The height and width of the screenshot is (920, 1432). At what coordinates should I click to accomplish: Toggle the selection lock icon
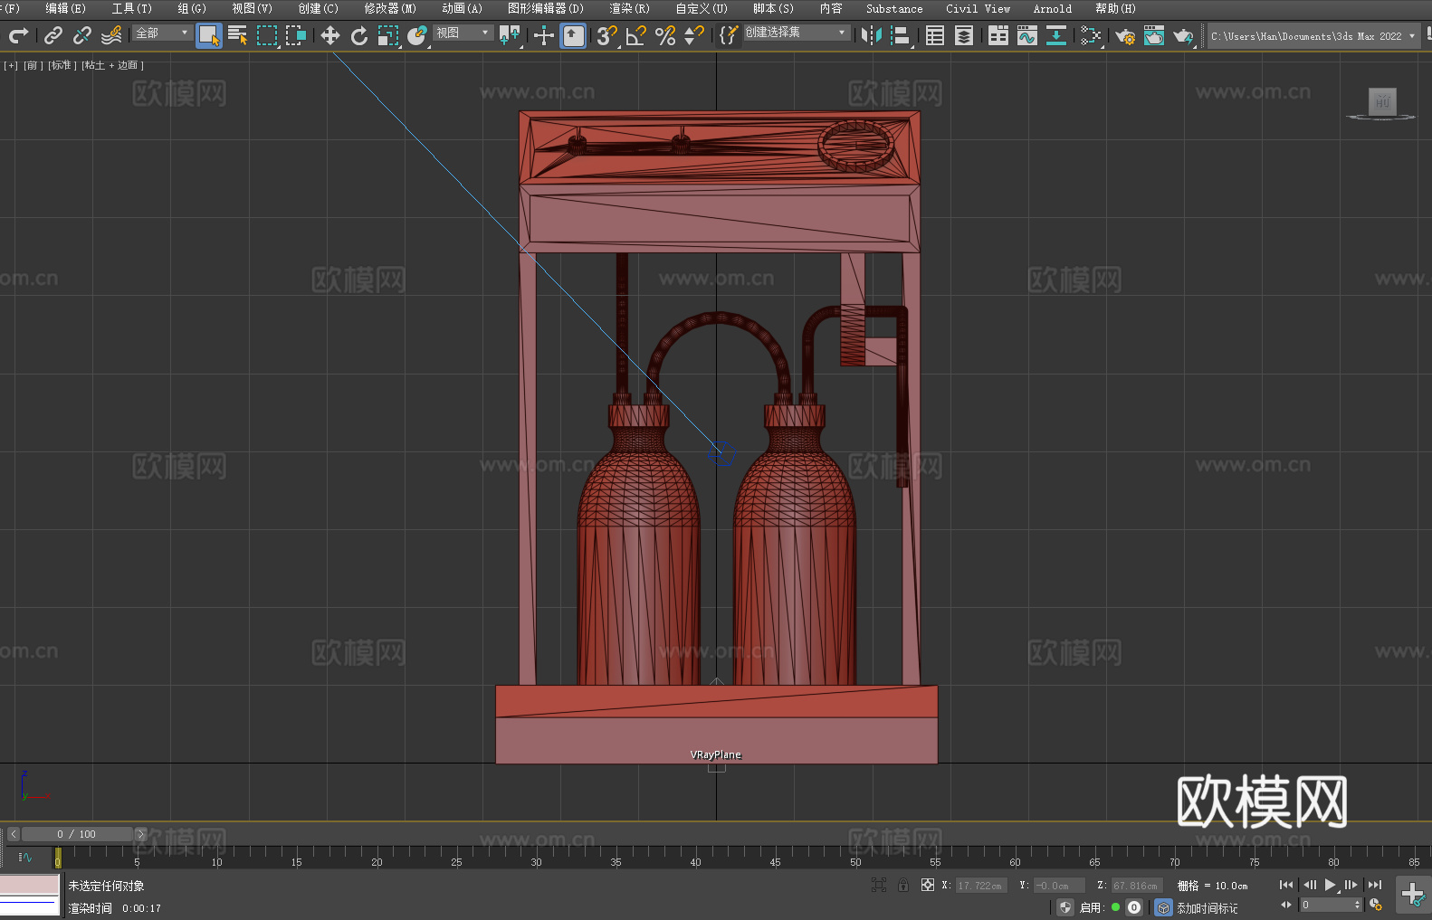(x=902, y=886)
